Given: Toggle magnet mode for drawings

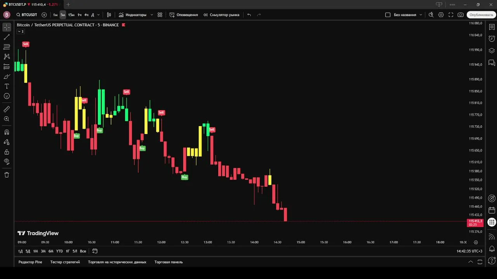Looking at the screenshot, I should pos(7,132).
